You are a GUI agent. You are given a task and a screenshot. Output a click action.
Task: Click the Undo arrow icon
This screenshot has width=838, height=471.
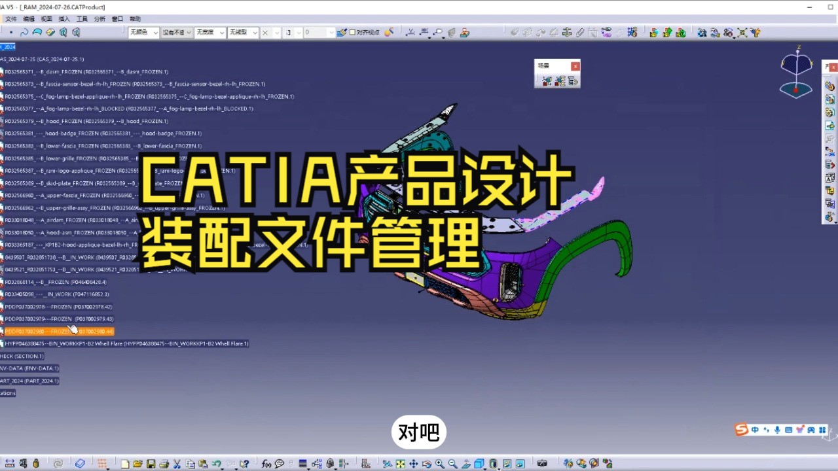coord(216,464)
